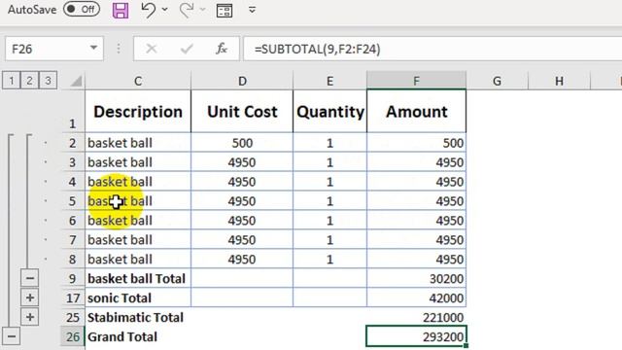
Task: Click the sonic Total cell
Action: tap(138, 298)
